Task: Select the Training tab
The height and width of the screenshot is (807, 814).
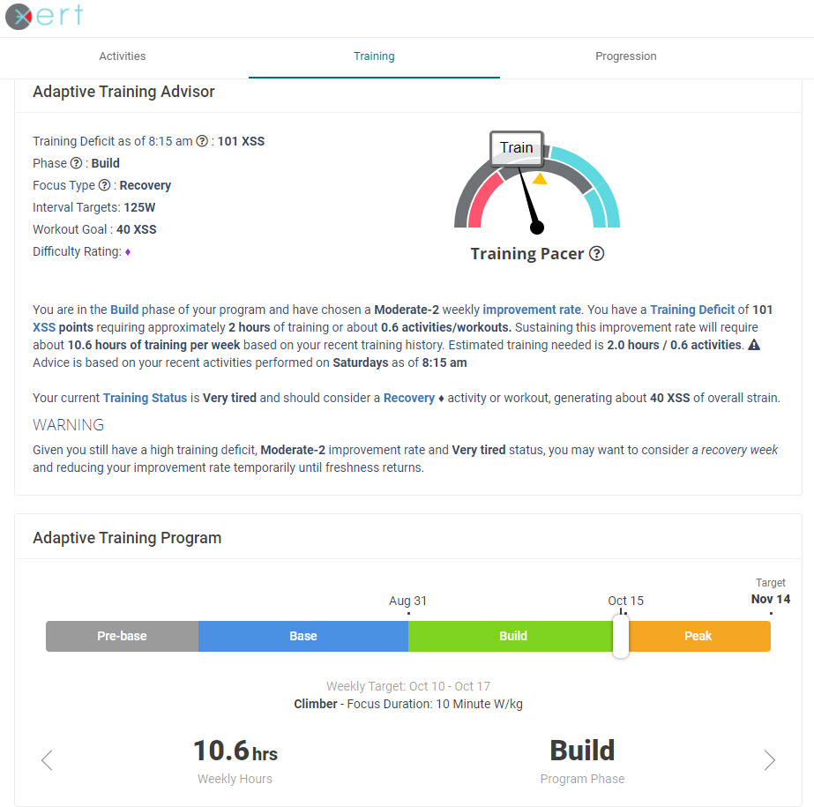Action: click(x=374, y=56)
